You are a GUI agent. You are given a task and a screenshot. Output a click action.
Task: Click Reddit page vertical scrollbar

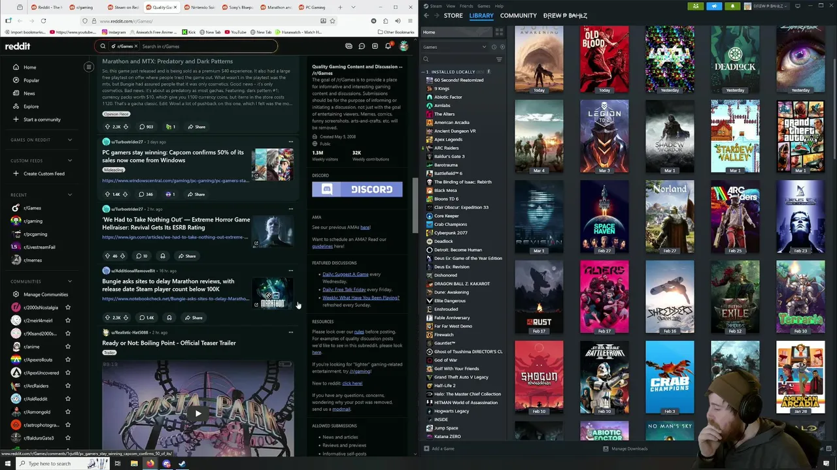pos(415,206)
